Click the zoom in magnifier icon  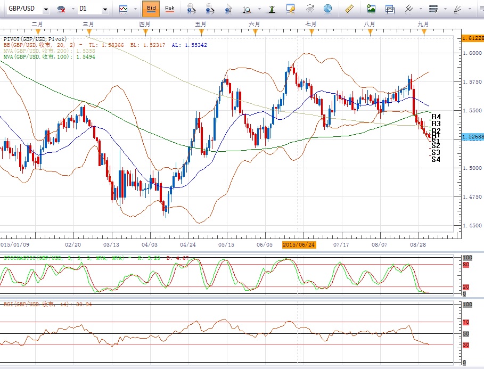click(191, 9)
